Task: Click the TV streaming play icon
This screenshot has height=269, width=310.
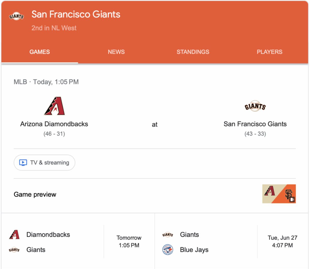Action: [23, 163]
